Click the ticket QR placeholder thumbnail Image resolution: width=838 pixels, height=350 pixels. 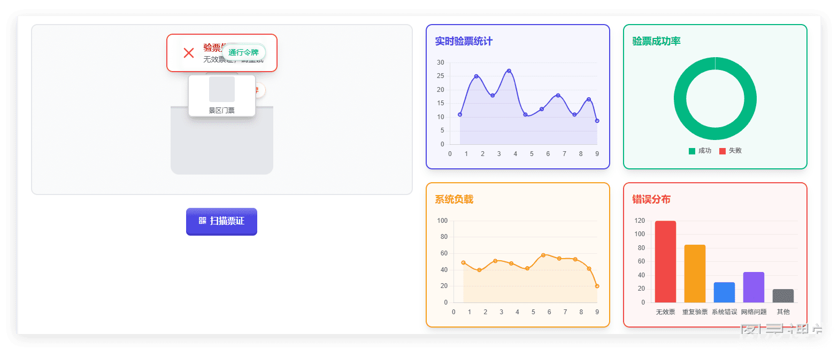[x=222, y=89]
